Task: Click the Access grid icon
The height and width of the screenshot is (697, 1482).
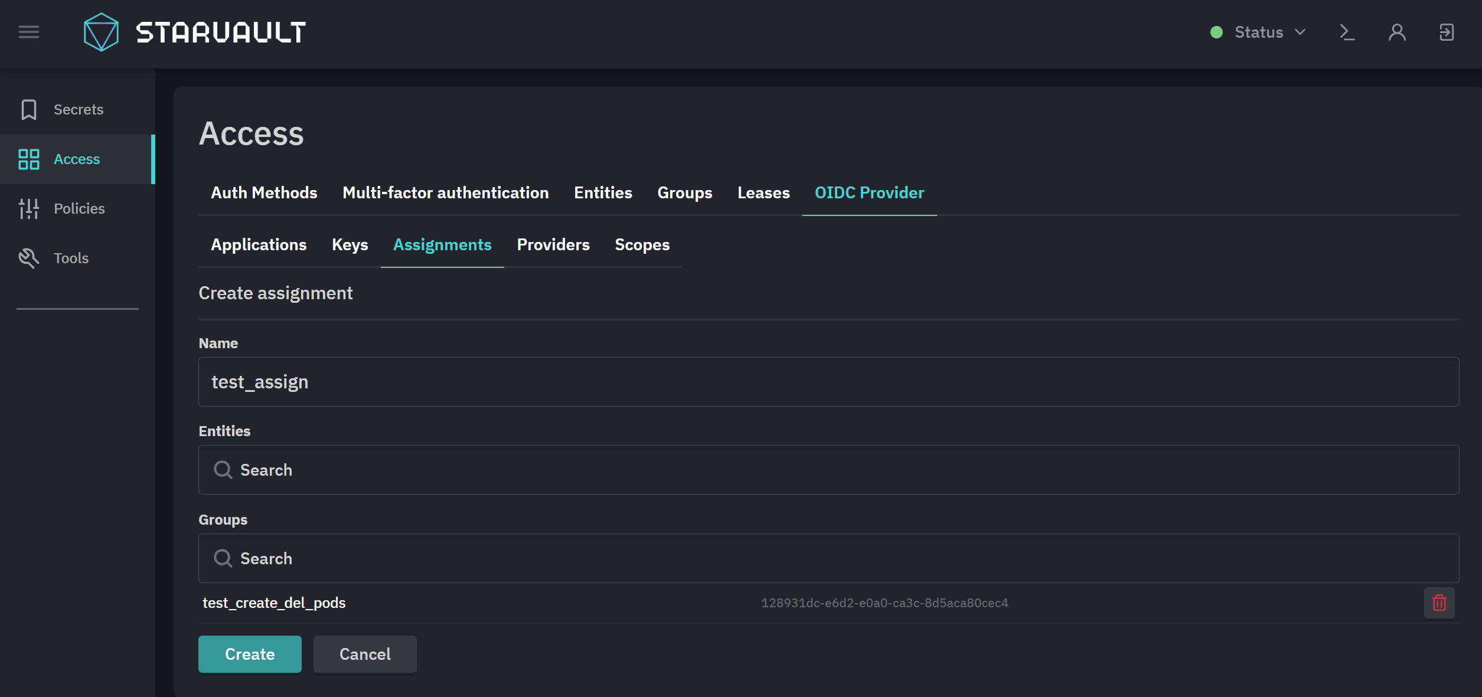Action: [x=29, y=159]
